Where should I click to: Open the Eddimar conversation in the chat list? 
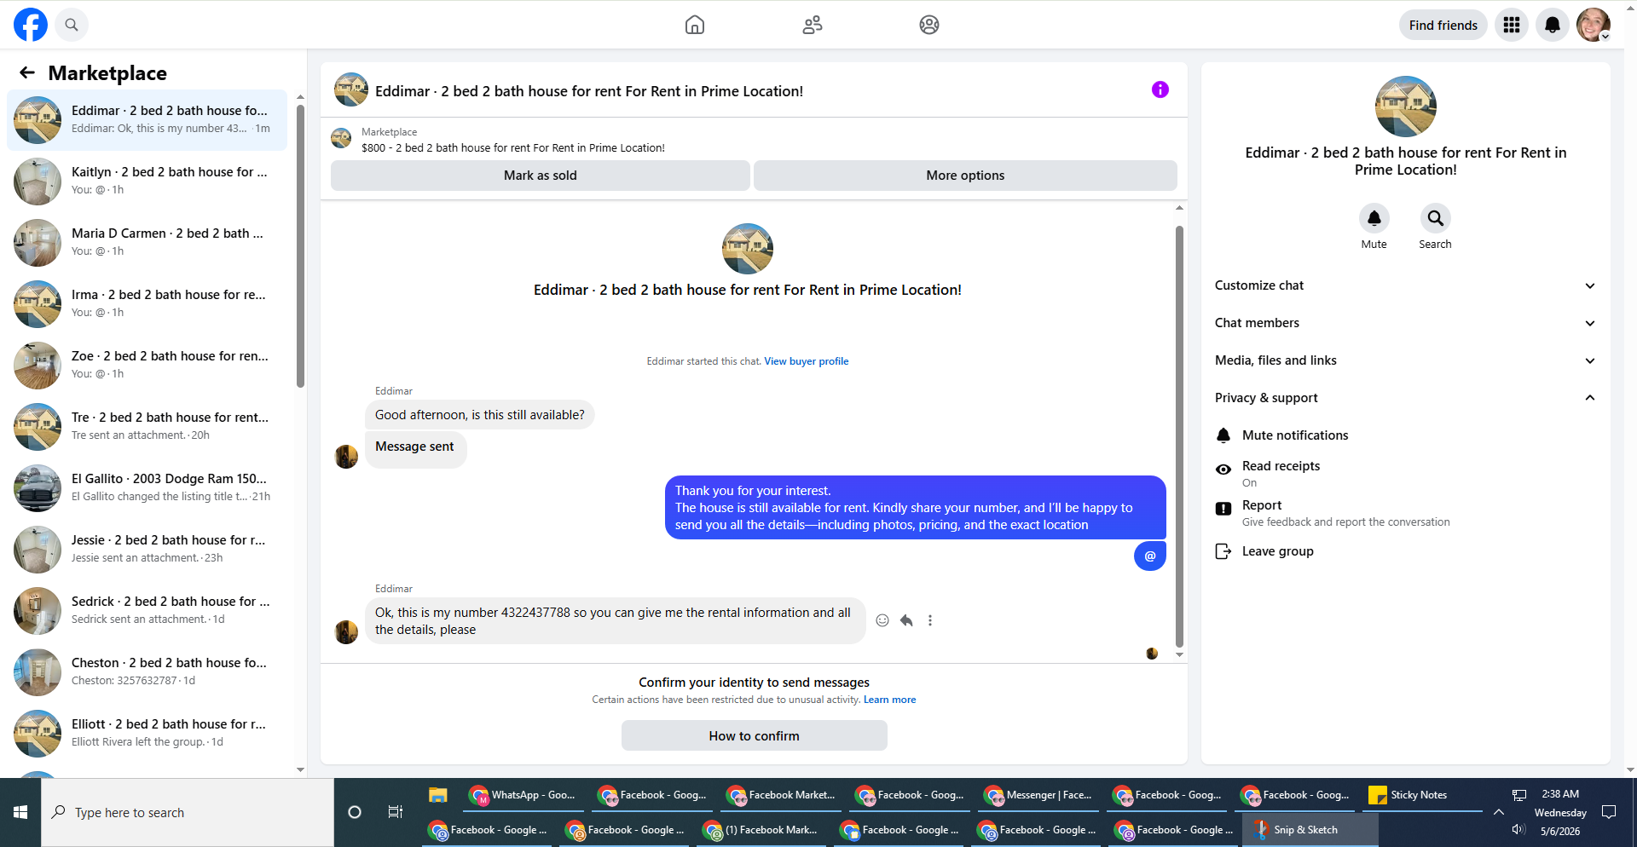(x=148, y=120)
